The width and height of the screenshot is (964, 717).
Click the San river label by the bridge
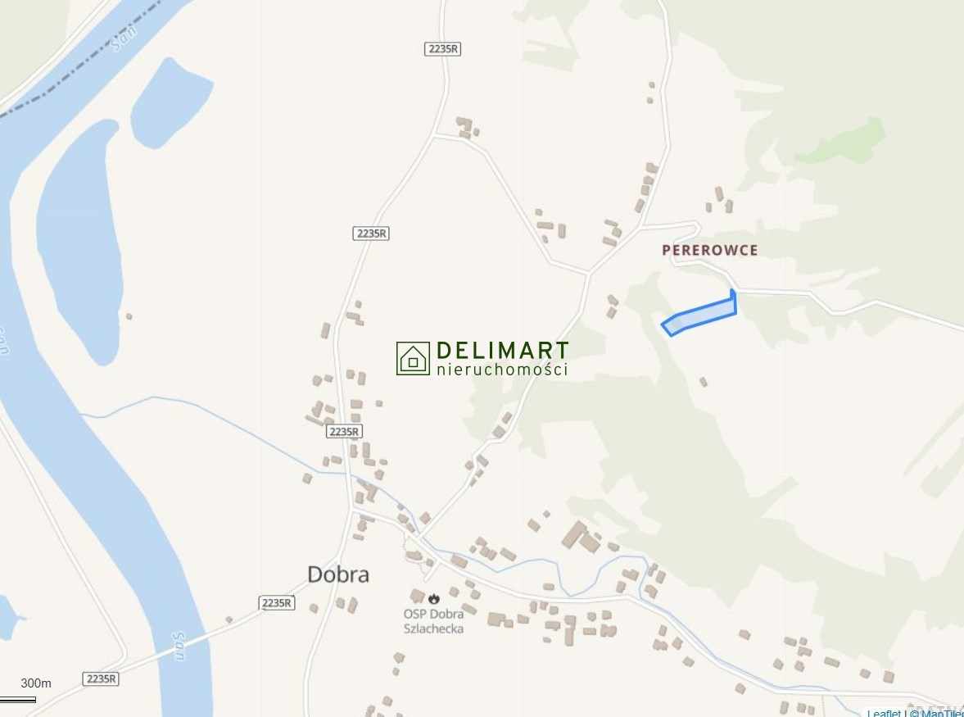[179, 647]
